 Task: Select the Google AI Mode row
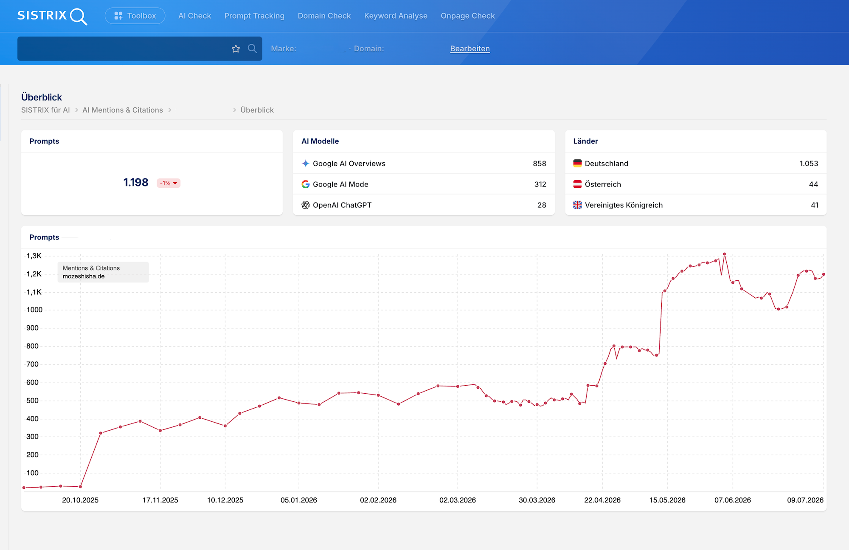point(424,184)
